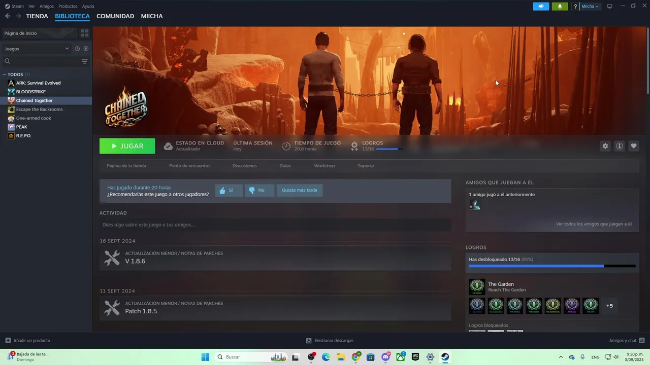Open File Explorer from the taskbar
Viewport: 650px width, 365px height.
pyautogui.click(x=341, y=357)
